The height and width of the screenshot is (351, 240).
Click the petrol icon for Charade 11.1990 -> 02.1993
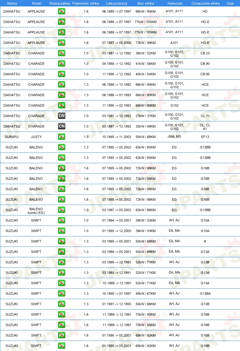pyautogui.click(x=62, y=105)
